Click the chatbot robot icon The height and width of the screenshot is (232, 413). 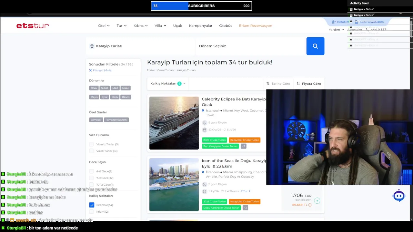click(x=399, y=196)
